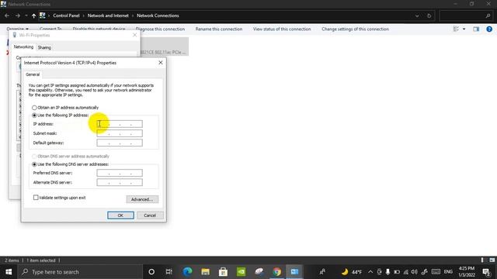Expand address bar history dropdown
This screenshot has height=279, width=497.
[x=417, y=15]
